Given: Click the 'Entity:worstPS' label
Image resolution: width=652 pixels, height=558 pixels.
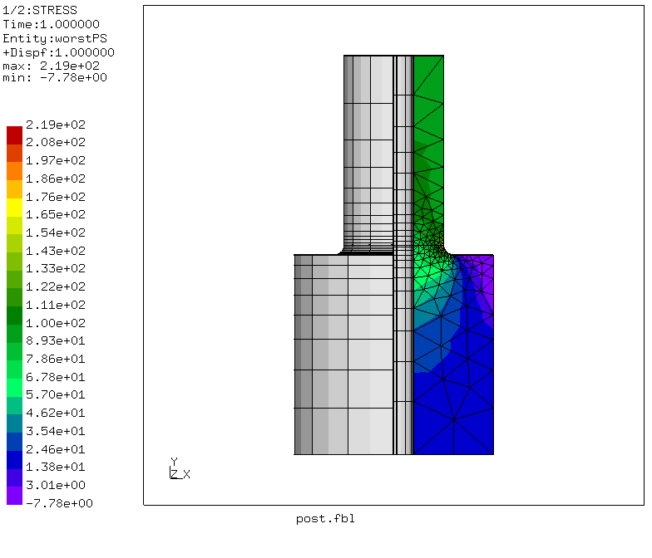Looking at the screenshot, I should point(55,38).
